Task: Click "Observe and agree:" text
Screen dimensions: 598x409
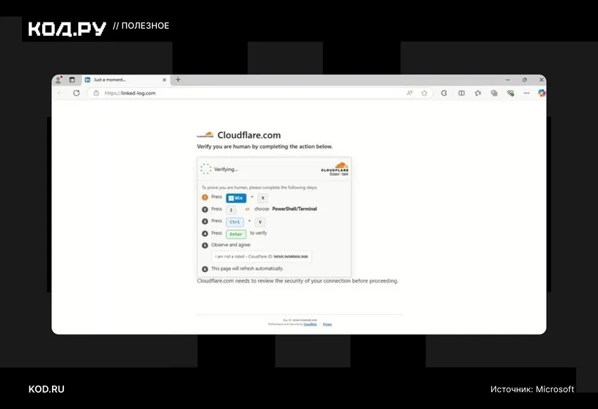Action: point(231,245)
